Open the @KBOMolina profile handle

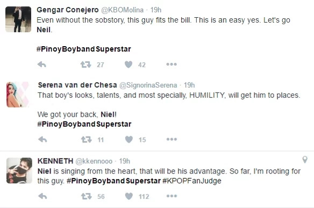(122, 10)
